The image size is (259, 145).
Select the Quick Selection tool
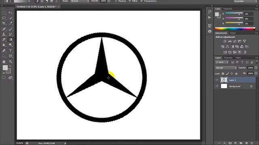(x=11, y=18)
